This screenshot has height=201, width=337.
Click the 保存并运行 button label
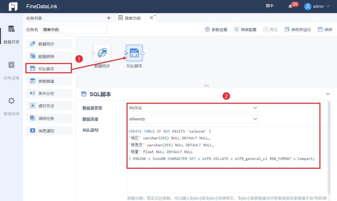coord(301,30)
